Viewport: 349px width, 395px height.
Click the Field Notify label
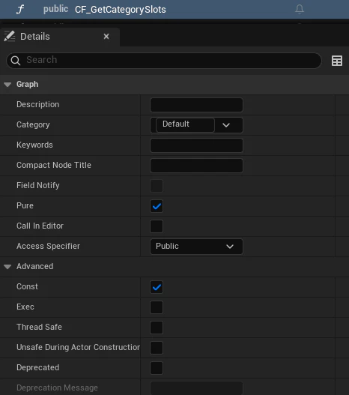pyautogui.click(x=38, y=185)
